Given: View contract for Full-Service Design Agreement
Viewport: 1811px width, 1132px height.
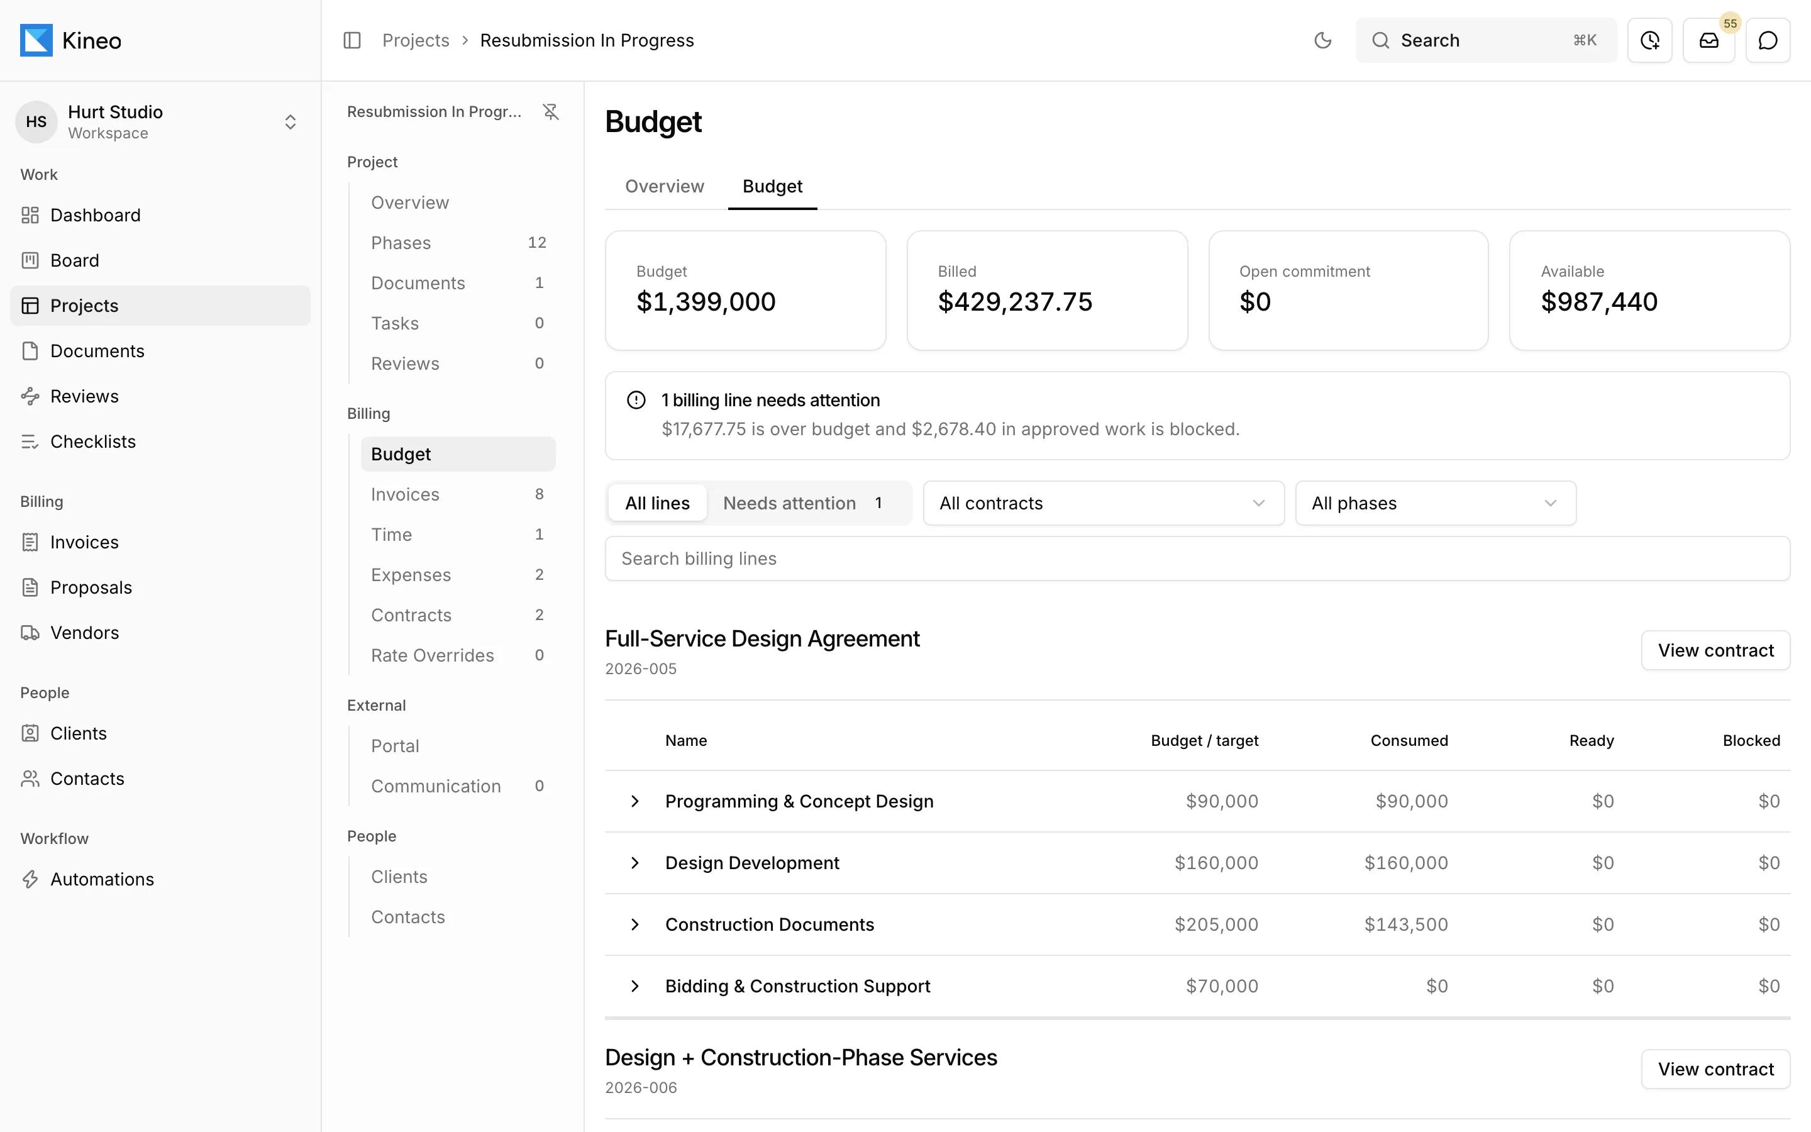Looking at the screenshot, I should 1715,651.
